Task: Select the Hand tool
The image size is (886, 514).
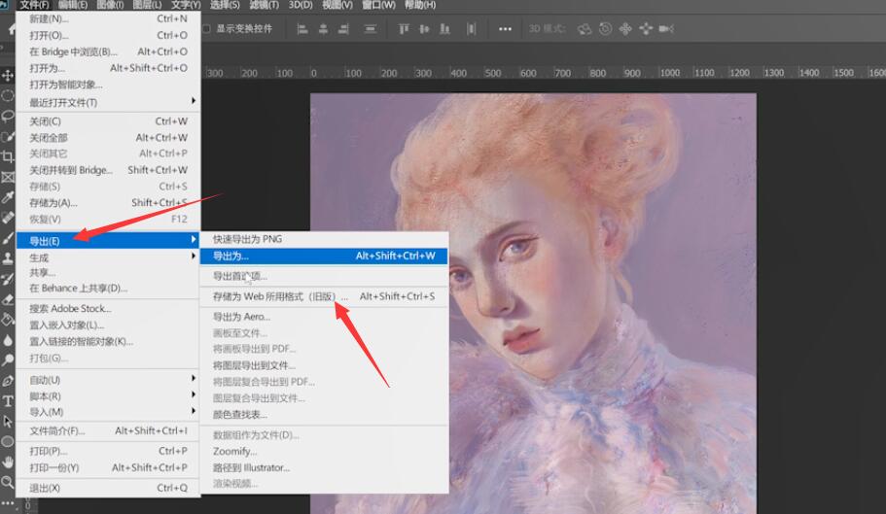Action: point(8,463)
